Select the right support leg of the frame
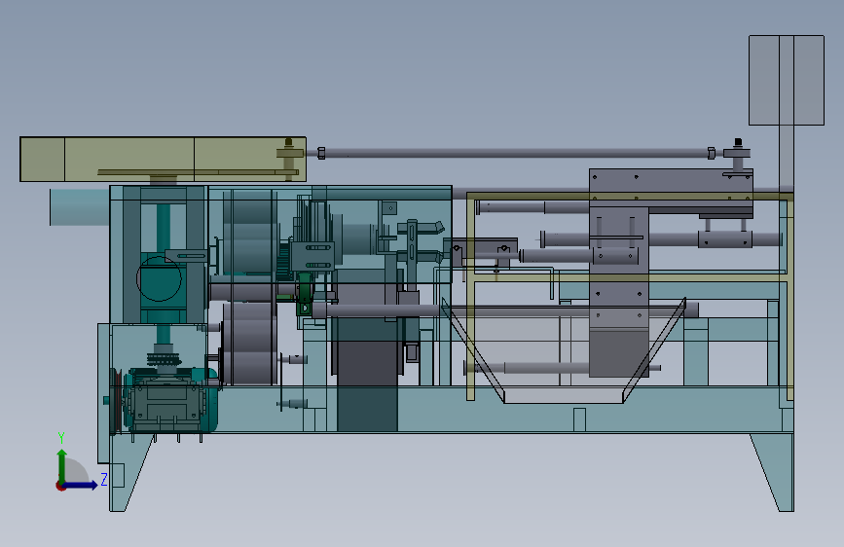The height and width of the screenshot is (547, 844). (774, 472)
